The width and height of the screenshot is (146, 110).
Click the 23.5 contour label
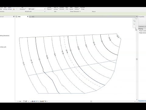(x=86, y=46)
